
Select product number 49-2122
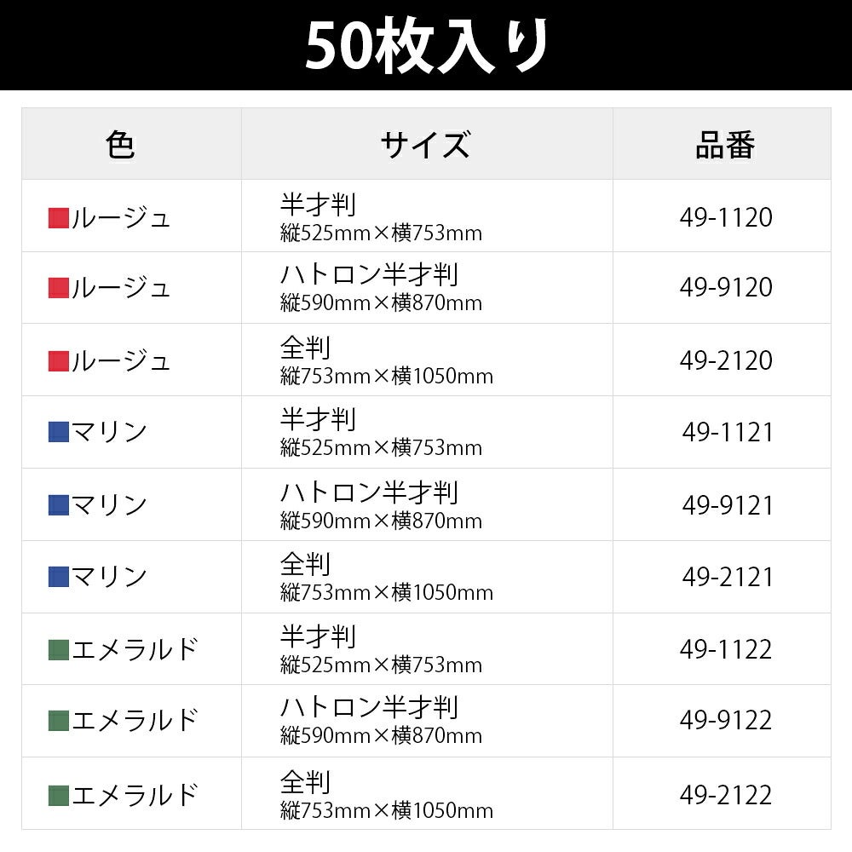(x=726, y=796)
